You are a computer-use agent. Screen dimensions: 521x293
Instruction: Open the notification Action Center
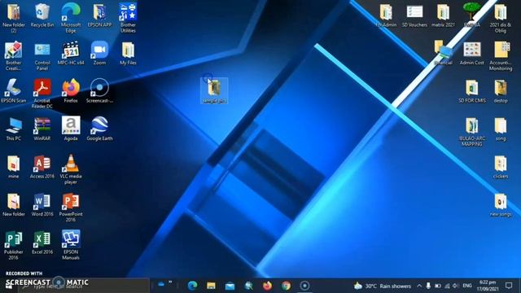pos(509,286)
